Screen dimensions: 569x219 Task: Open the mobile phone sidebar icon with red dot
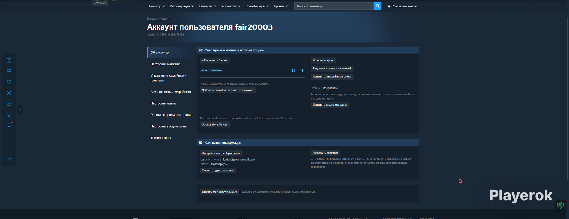click(9, 125)
